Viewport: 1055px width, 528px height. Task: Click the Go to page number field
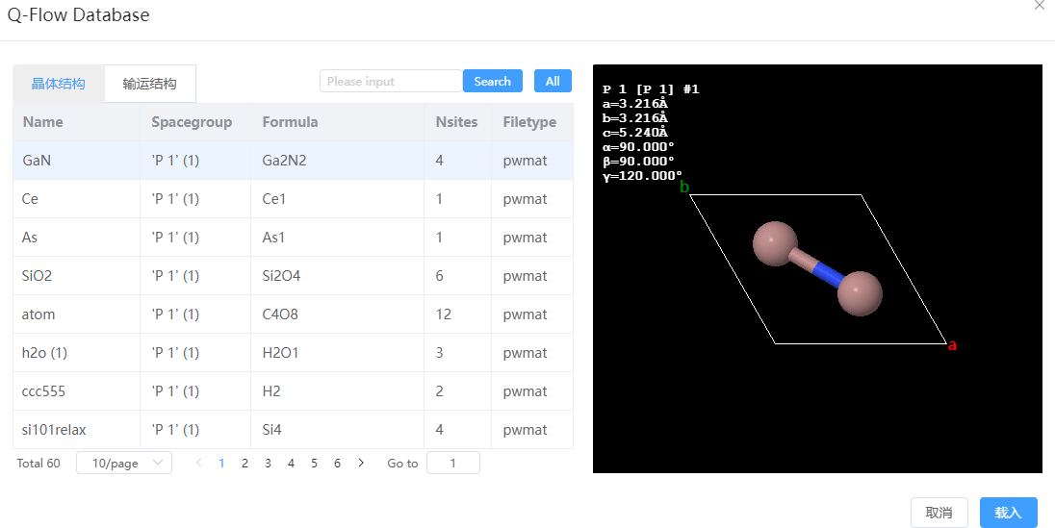452,463
